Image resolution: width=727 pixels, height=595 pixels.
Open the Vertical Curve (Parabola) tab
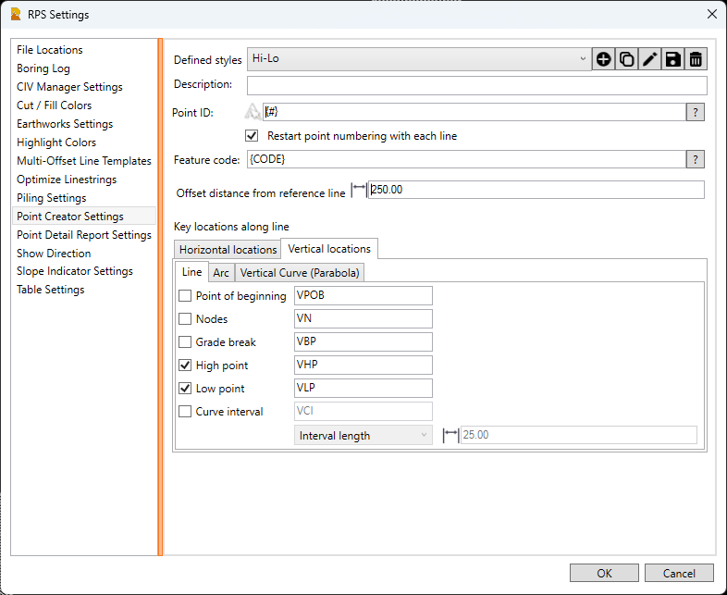tap(301, 273)
